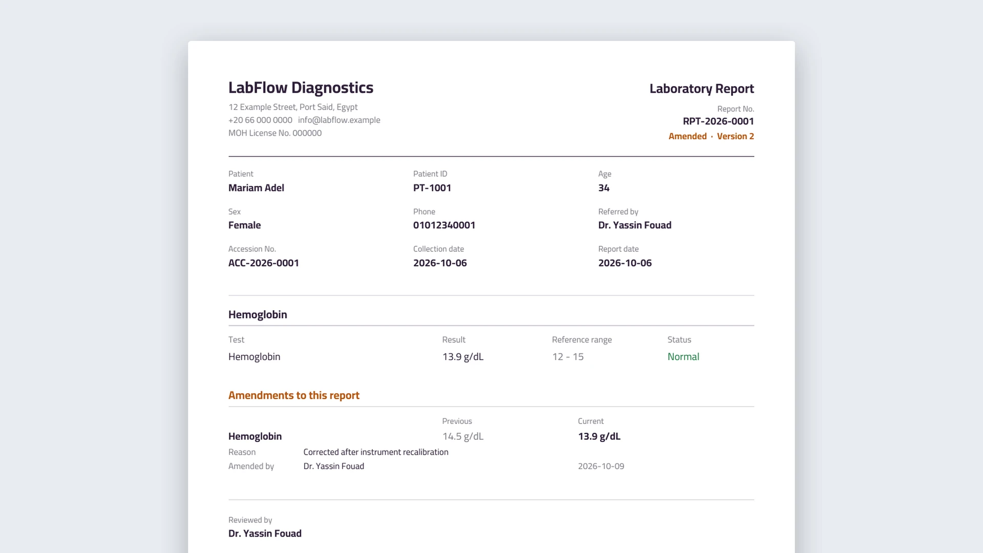
Task: Select the patient phone 01012340001
Action: tap(444, 225)
